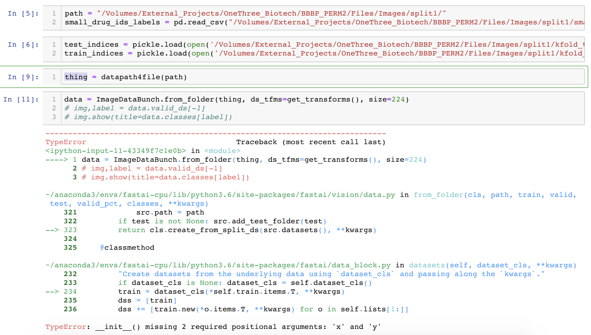
Task: Place cursor on train_indices pickle.load line
Action: (x=304, y=53)
